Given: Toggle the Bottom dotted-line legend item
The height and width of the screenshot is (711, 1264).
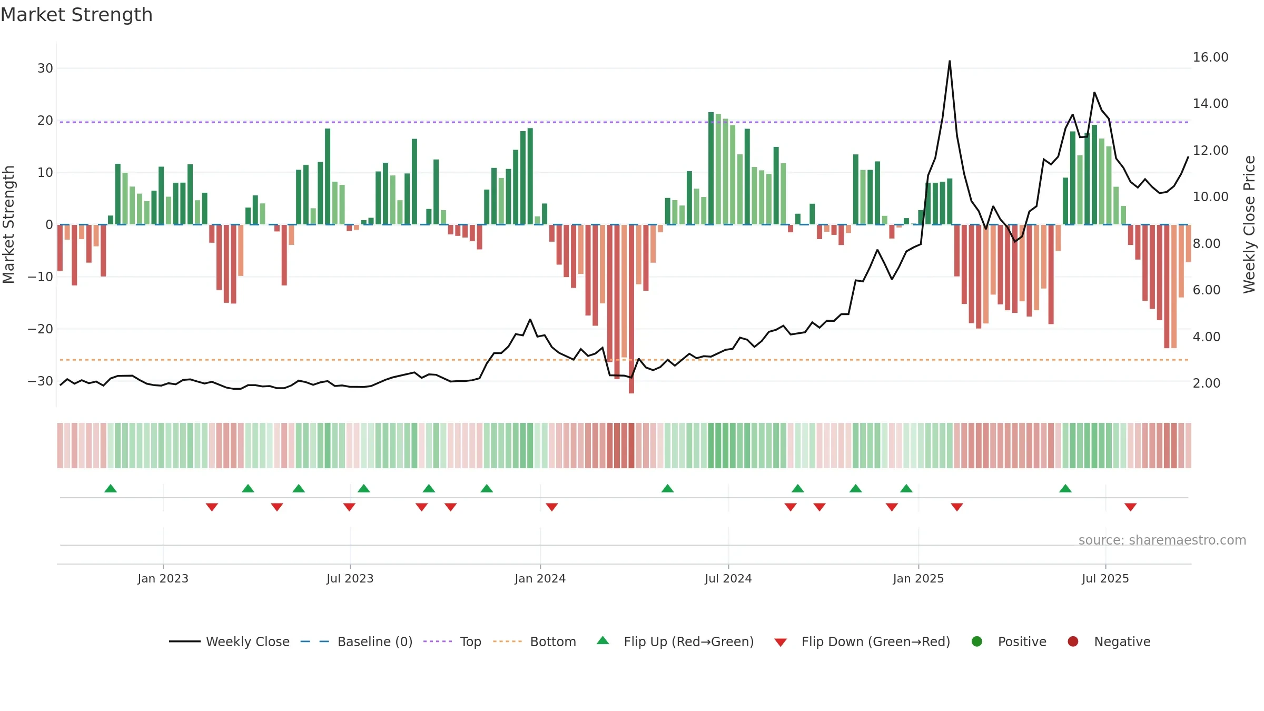Looking at the screenshot, I should (535, 641).
